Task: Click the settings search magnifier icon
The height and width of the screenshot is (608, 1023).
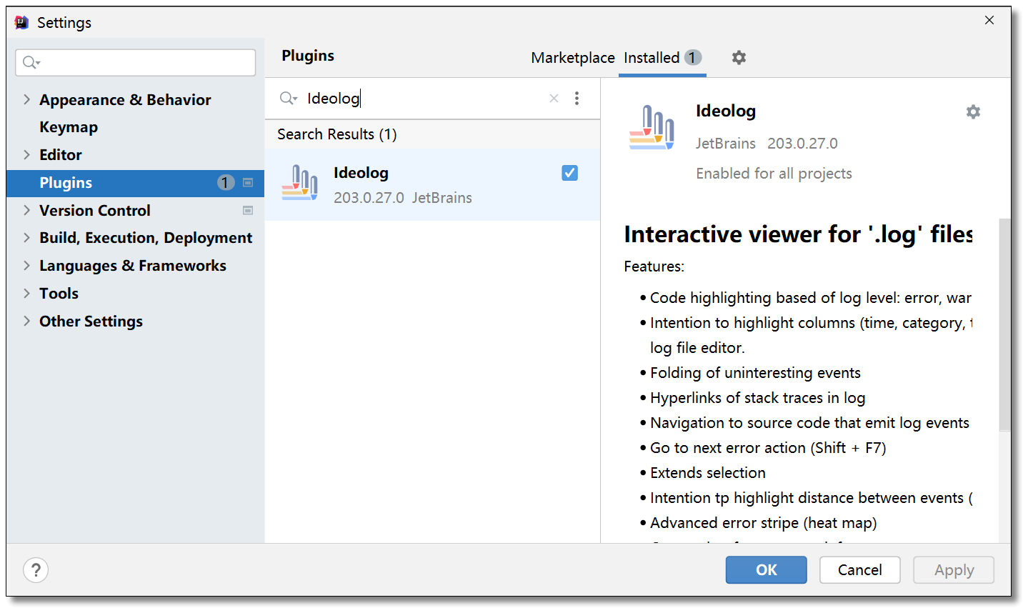Action: pos(31,63)
